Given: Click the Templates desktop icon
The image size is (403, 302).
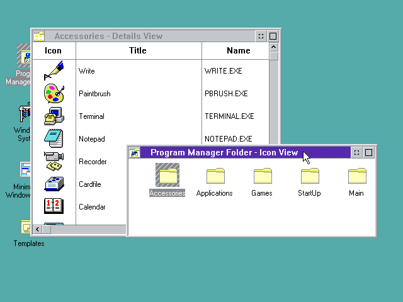Looking at the screenshot, I should pyautogui.click(x=25, y=226).
